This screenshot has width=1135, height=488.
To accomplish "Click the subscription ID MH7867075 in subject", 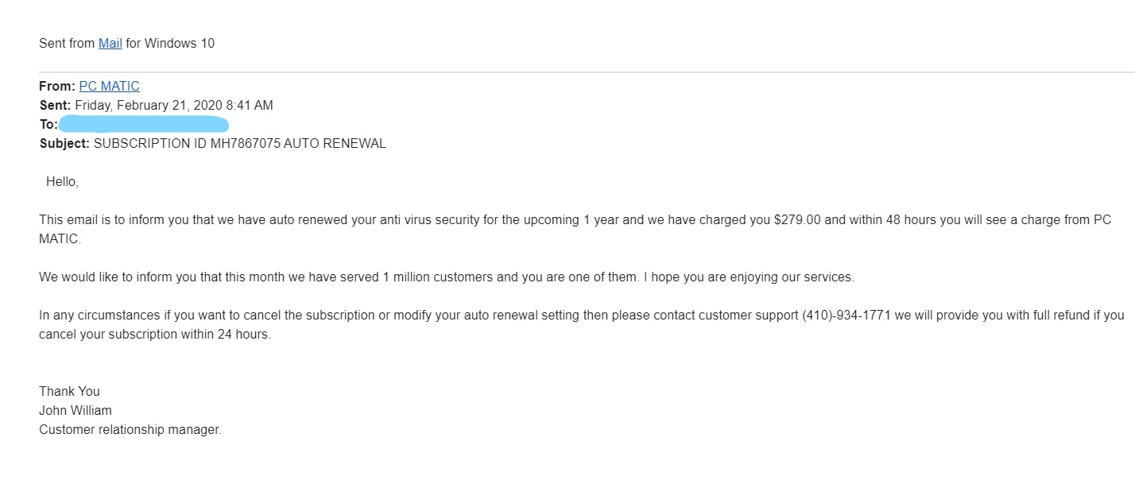I will coord(246,144).
